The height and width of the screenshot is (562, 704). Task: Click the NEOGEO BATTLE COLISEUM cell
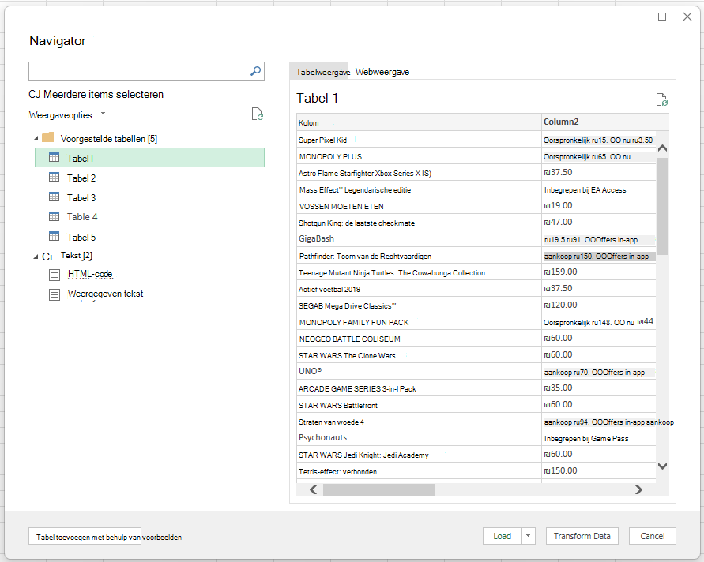(419, 339)
